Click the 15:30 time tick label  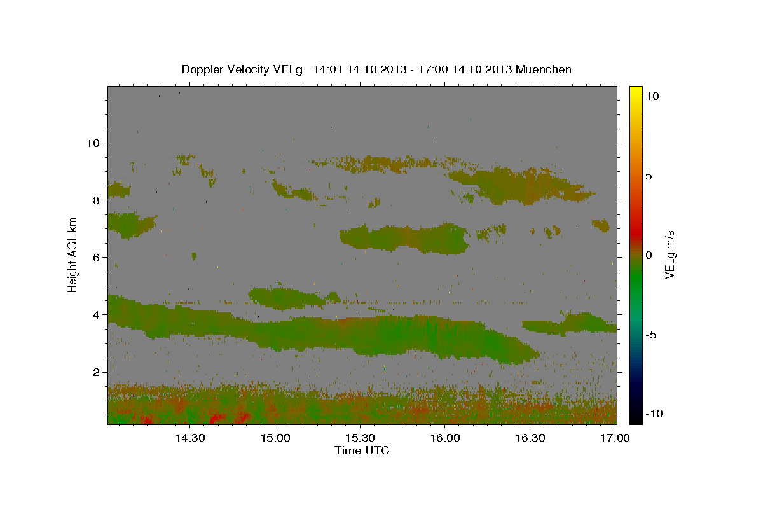(x=360, y=438)
